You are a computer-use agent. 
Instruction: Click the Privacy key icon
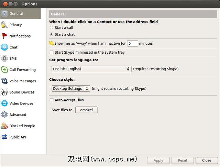[4, 25]
